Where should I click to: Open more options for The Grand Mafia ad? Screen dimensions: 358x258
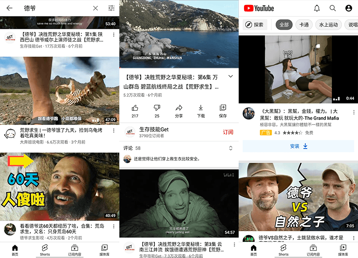354,112
